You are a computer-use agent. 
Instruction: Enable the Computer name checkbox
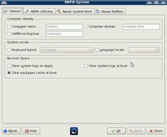coord(9,27)
